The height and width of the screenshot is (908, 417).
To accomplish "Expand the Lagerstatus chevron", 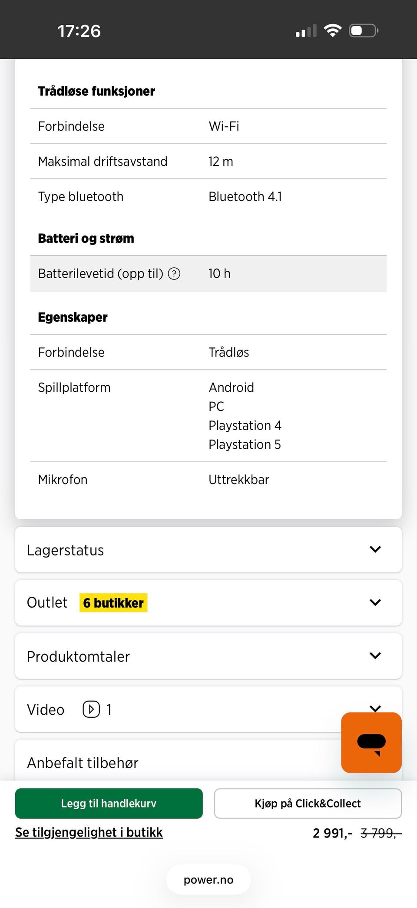I will point(375,549).
